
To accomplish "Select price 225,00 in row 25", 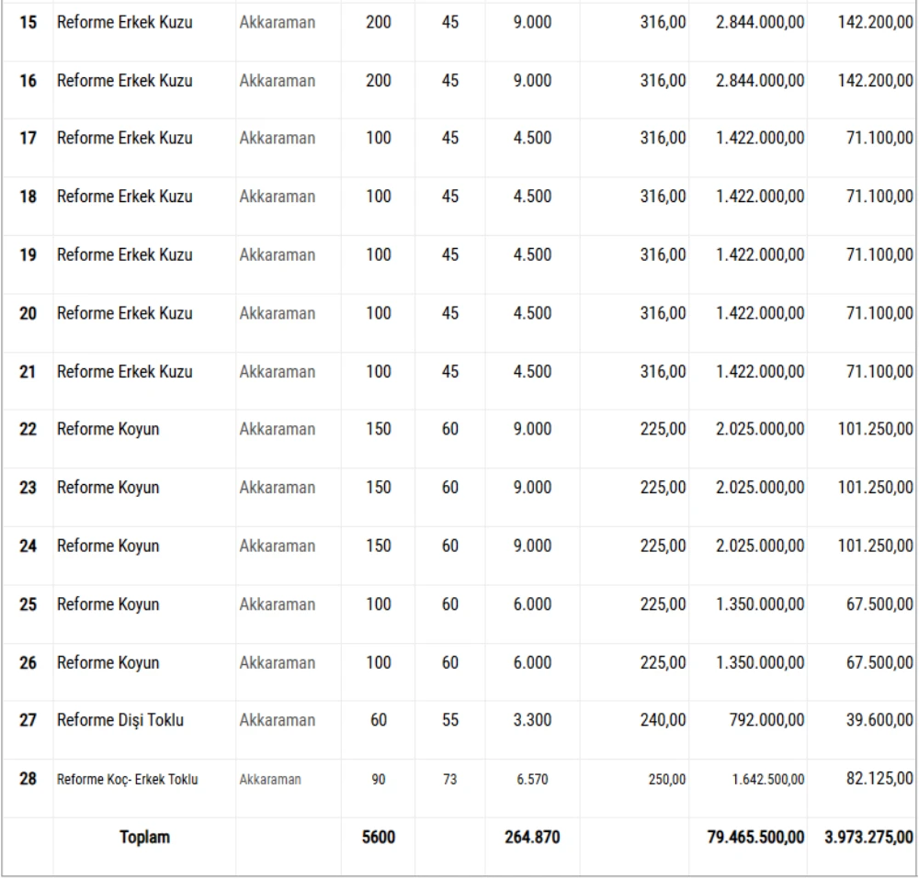I will click(663, 604).
